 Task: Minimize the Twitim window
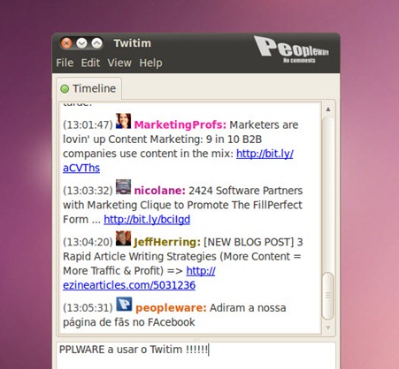tap(81, 43)
